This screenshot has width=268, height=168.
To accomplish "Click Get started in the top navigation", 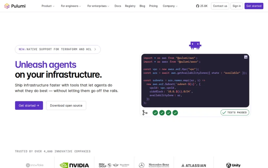I will click(254, 6).
